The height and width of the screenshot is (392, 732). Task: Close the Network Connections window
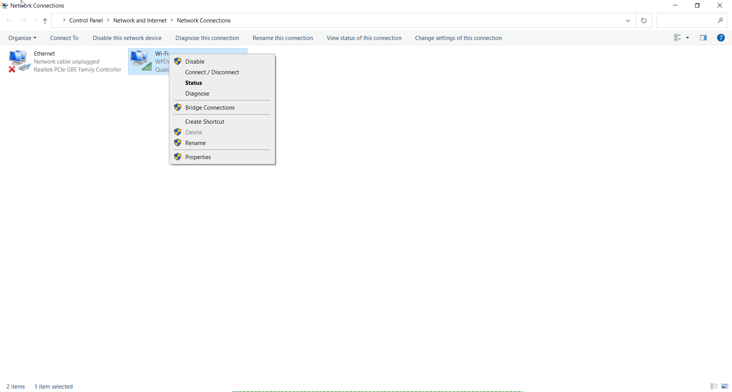(x=720, y=5)
